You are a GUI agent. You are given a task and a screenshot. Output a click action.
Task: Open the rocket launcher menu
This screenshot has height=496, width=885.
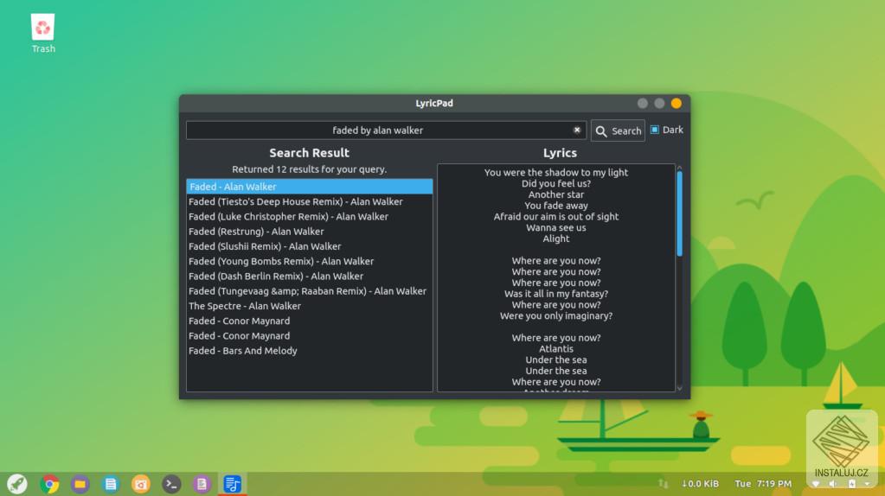pos(17,484)
